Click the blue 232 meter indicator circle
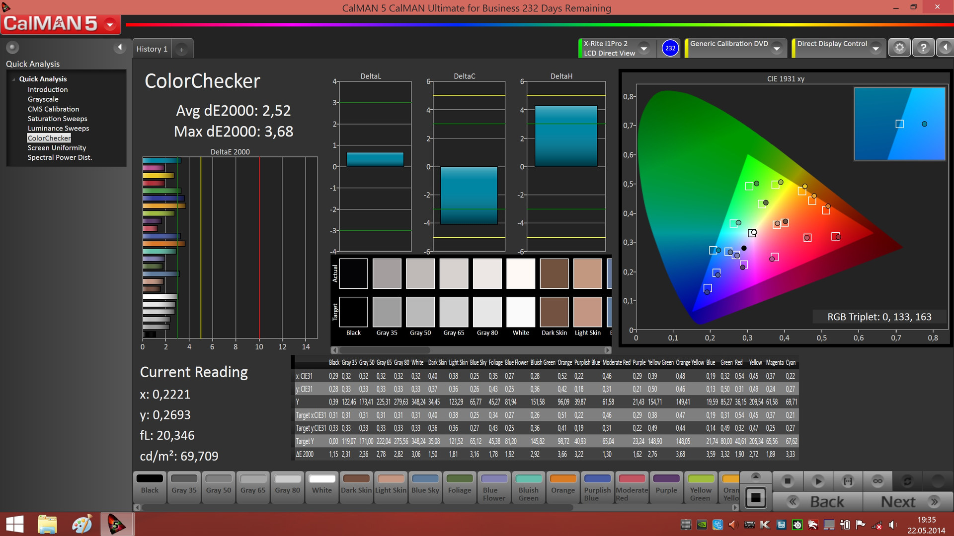This screenshot has width=954, height=536. [x=670, y=48]
